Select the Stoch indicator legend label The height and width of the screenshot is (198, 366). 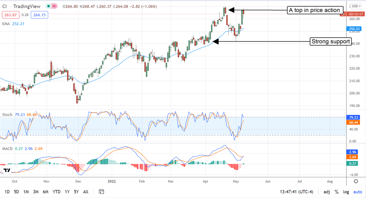point(7,115)
